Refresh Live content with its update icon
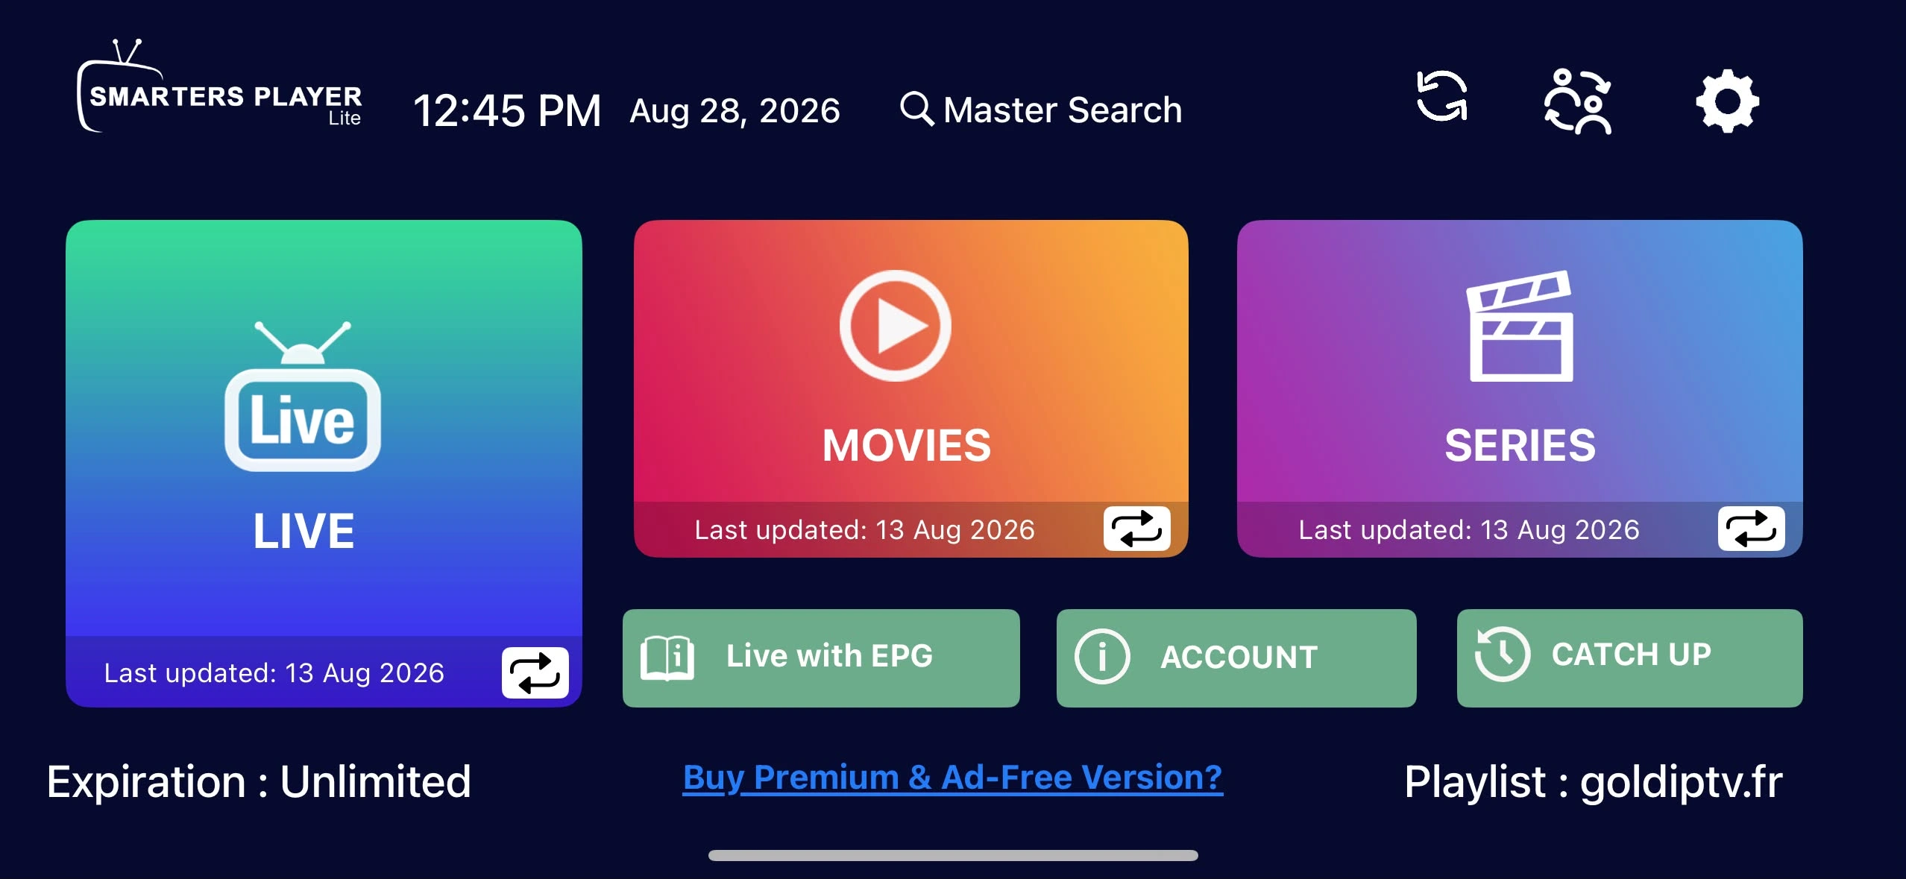The image size is (1906, 879). point(535,672)
